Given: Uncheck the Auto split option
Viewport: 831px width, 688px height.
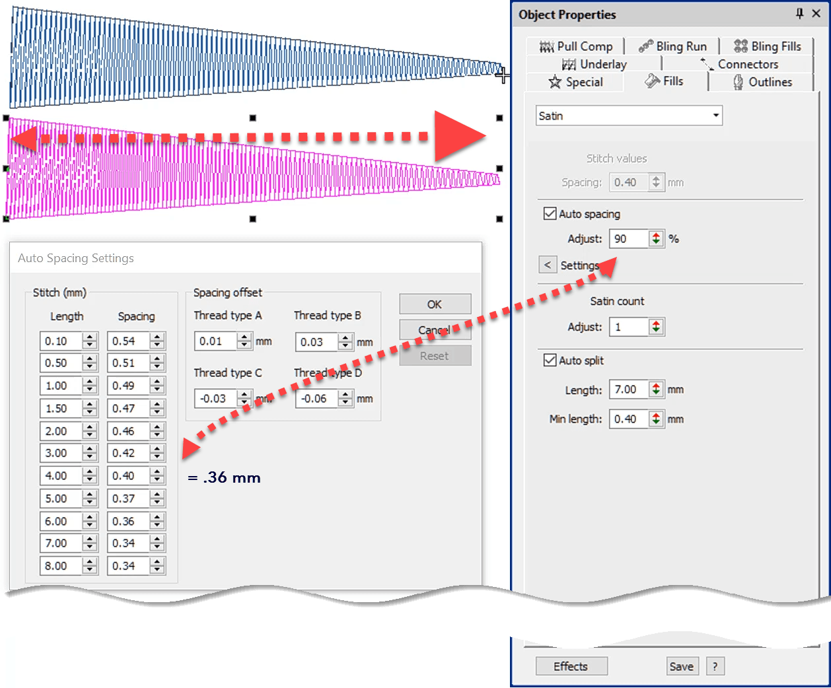Looking at the screenshot, I should pos(550,360).
